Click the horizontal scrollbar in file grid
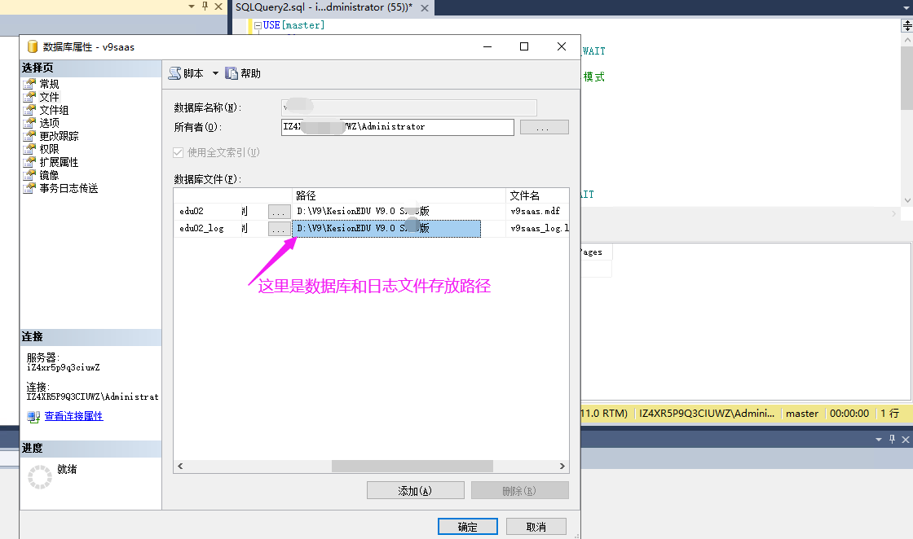Viewport: 913px width, 539px height. pos(412,467)
